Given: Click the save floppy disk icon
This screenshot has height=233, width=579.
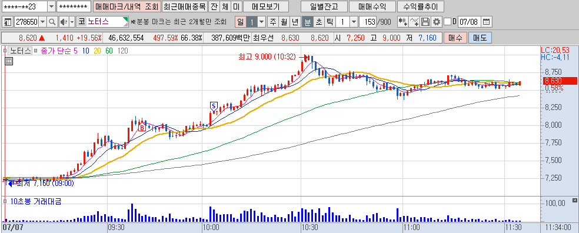Looking at the screenshot, I should pos(425,22).
